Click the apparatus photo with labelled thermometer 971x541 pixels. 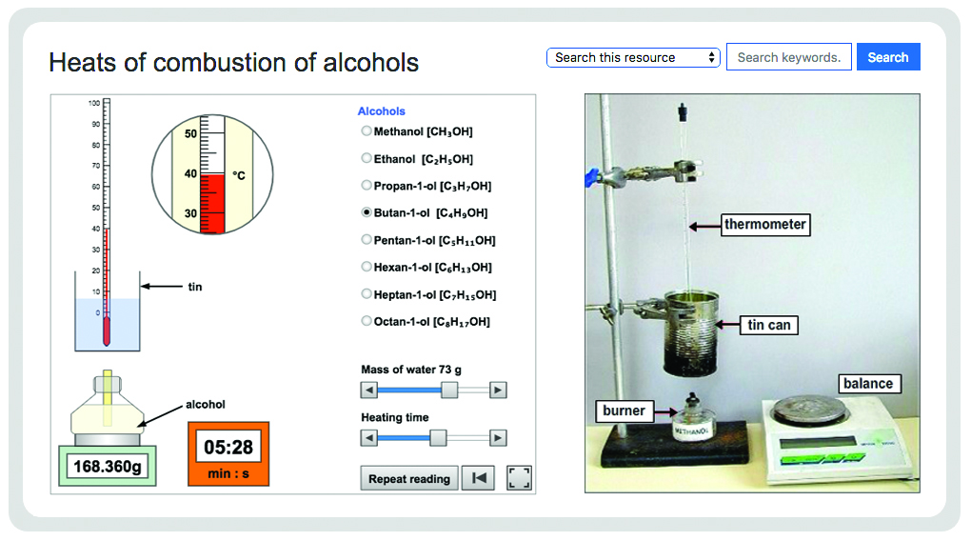tap(752, 293)
